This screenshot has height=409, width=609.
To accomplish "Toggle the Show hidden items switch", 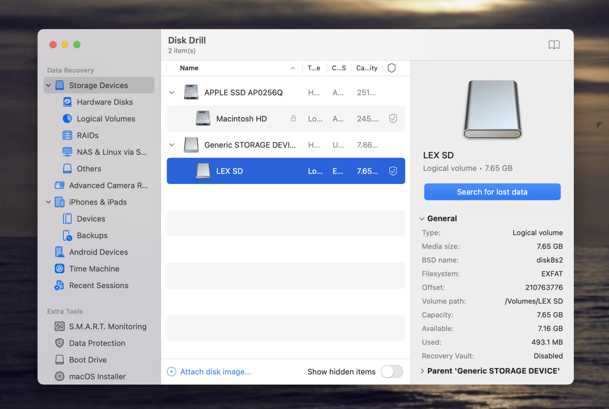I will click(x=392, y=372).
